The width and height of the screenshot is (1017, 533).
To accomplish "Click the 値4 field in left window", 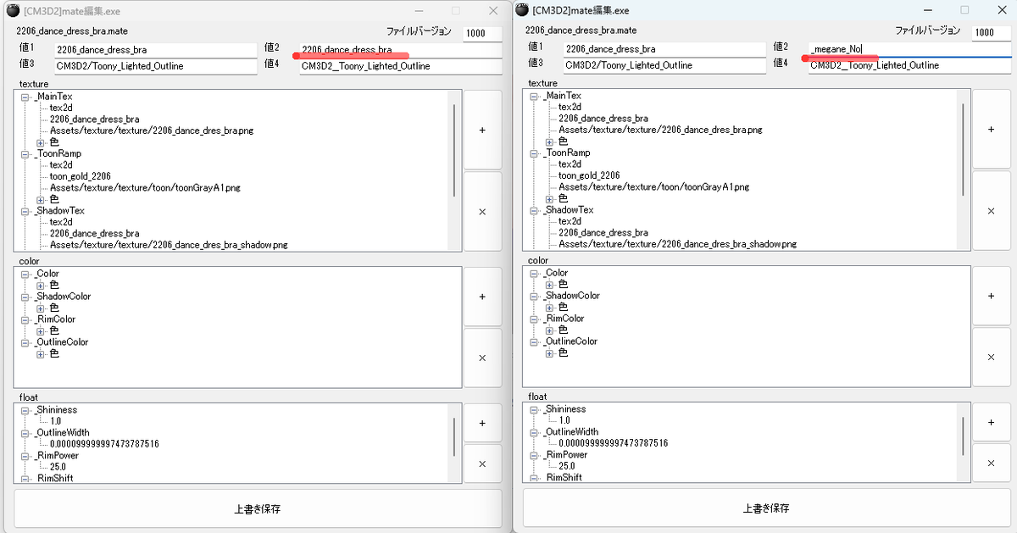I will tap(401, 66).
